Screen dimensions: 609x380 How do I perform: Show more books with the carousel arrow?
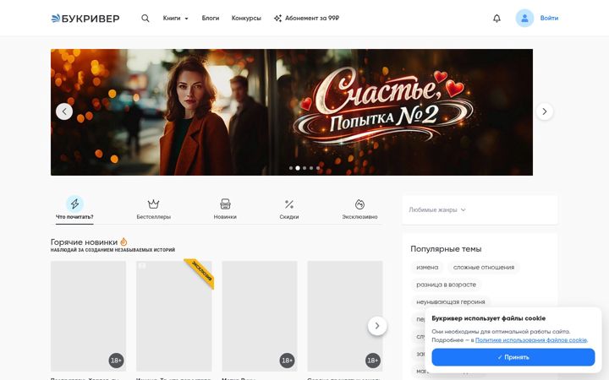[x=377, y=326]
